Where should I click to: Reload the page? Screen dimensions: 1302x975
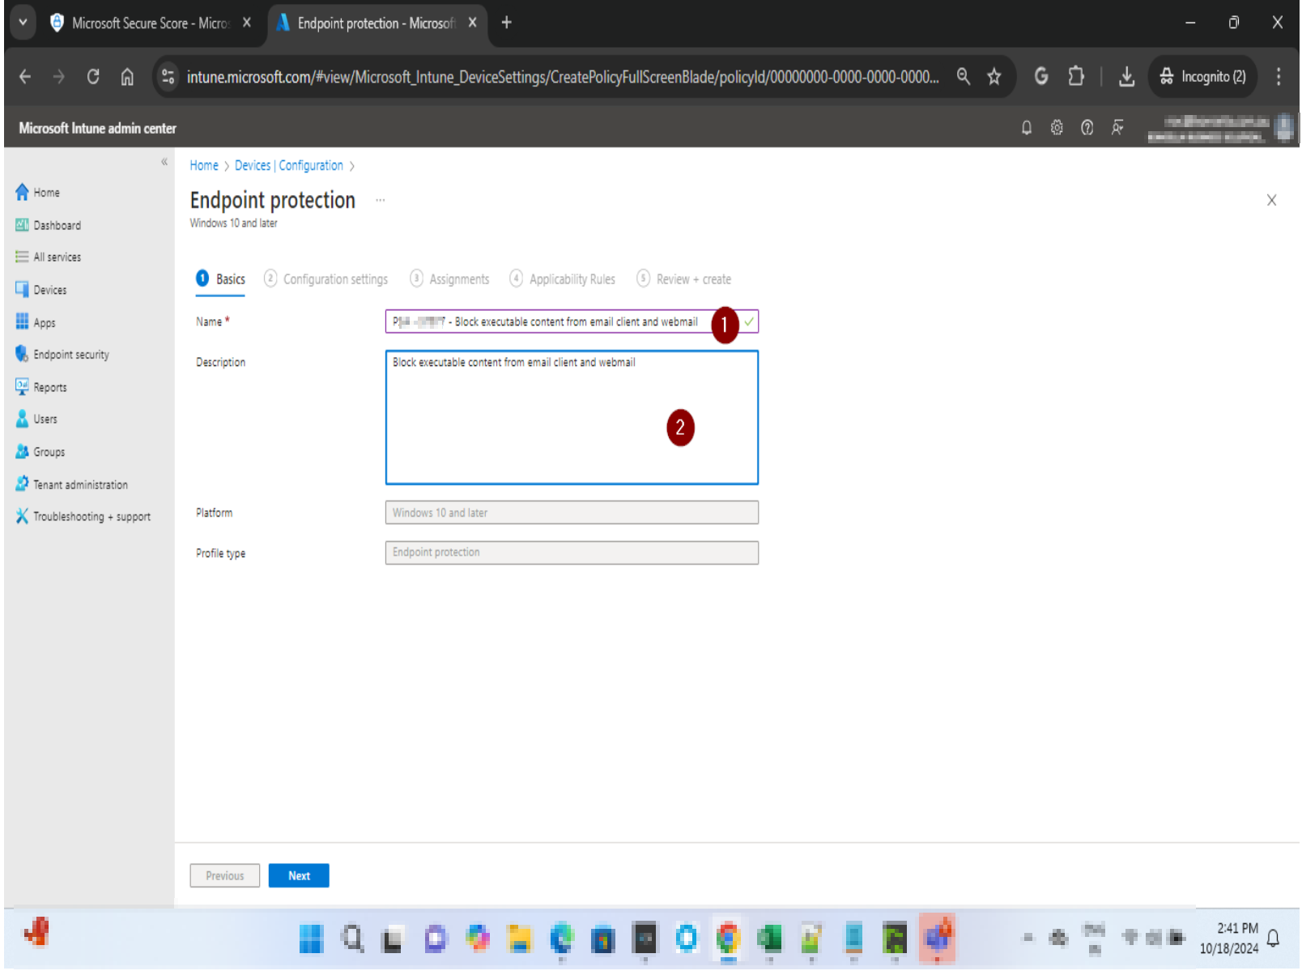pos(93,77)
